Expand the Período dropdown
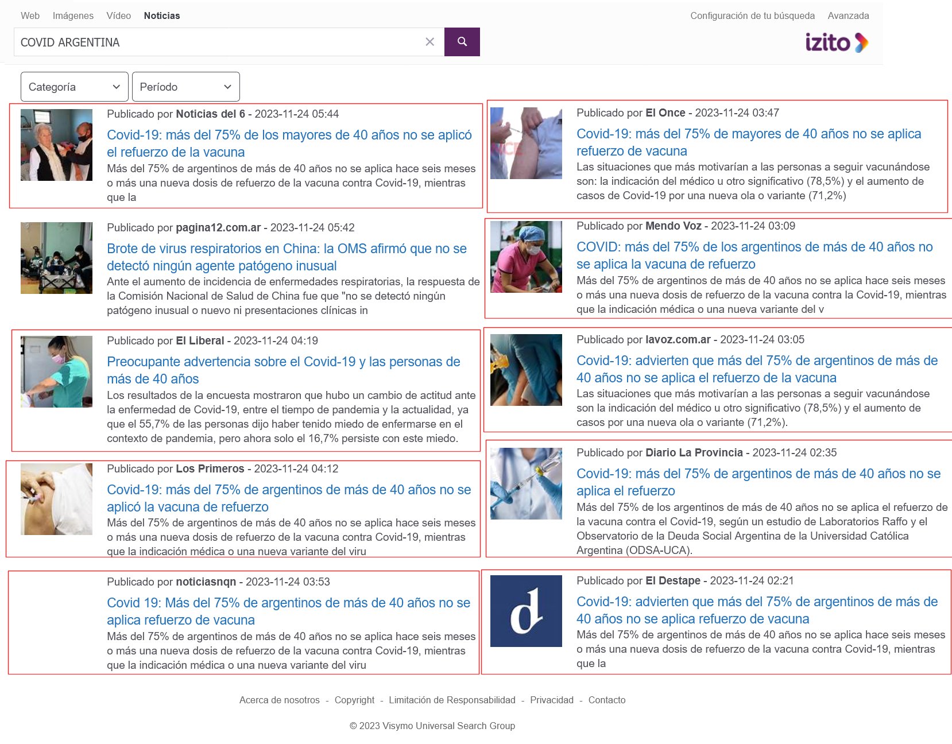 185,87
